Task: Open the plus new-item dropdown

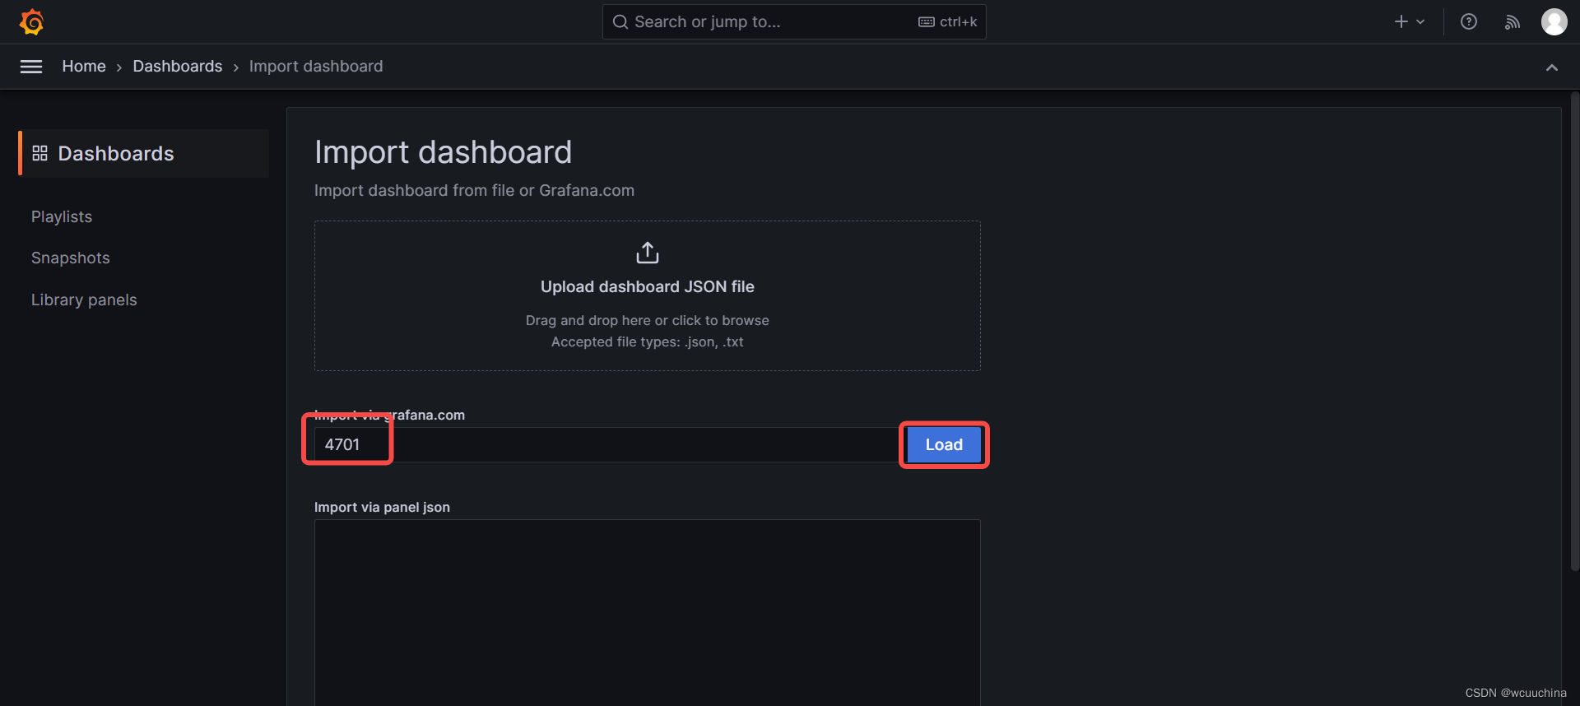Action: [1409, 22]
